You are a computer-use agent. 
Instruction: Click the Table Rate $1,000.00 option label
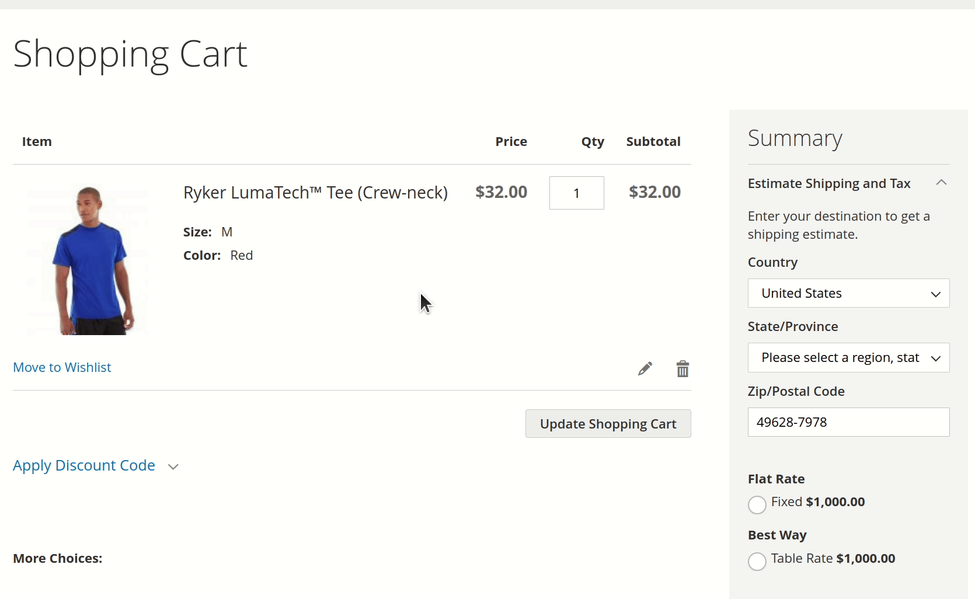pyautogui.click(x=833, y=559)
